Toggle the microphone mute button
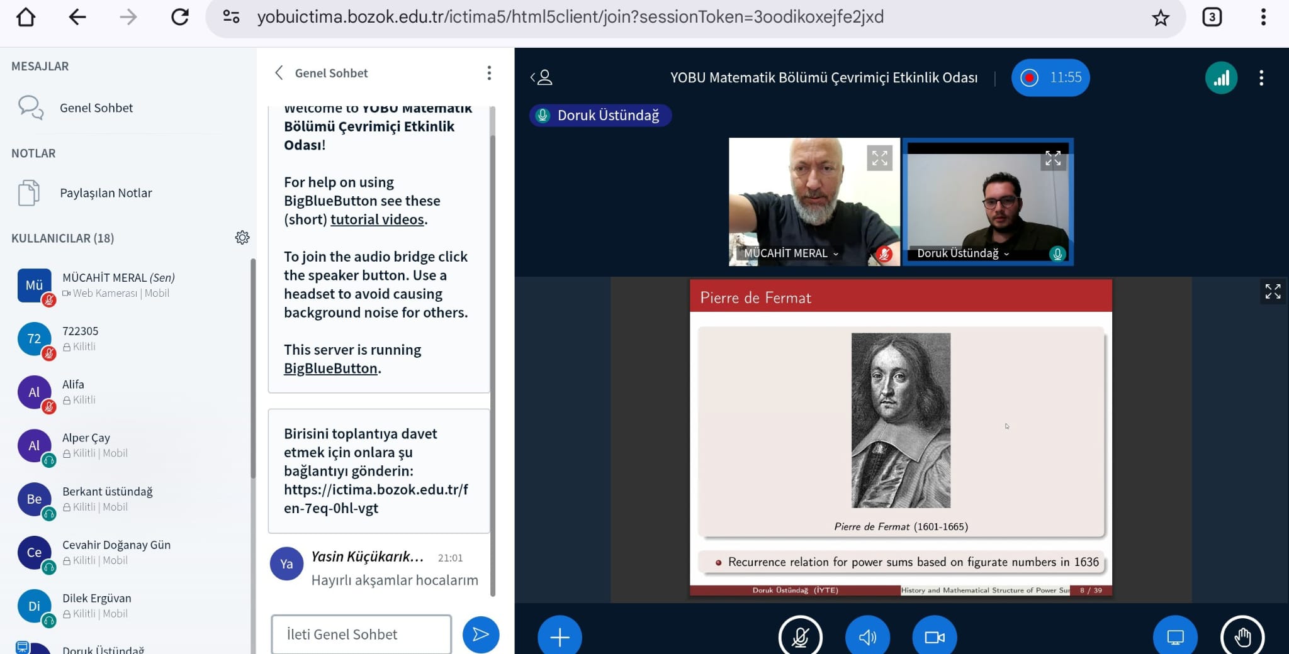Image resolution: width=1289 pixels, height=654 pixels. 800,636
